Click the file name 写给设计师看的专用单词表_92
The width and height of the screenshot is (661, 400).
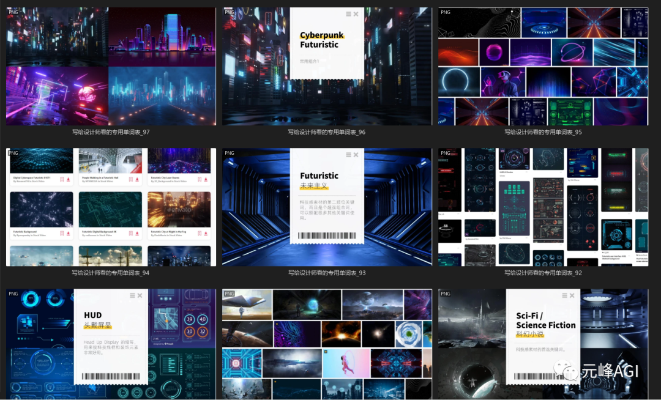[x=543, y=273]
